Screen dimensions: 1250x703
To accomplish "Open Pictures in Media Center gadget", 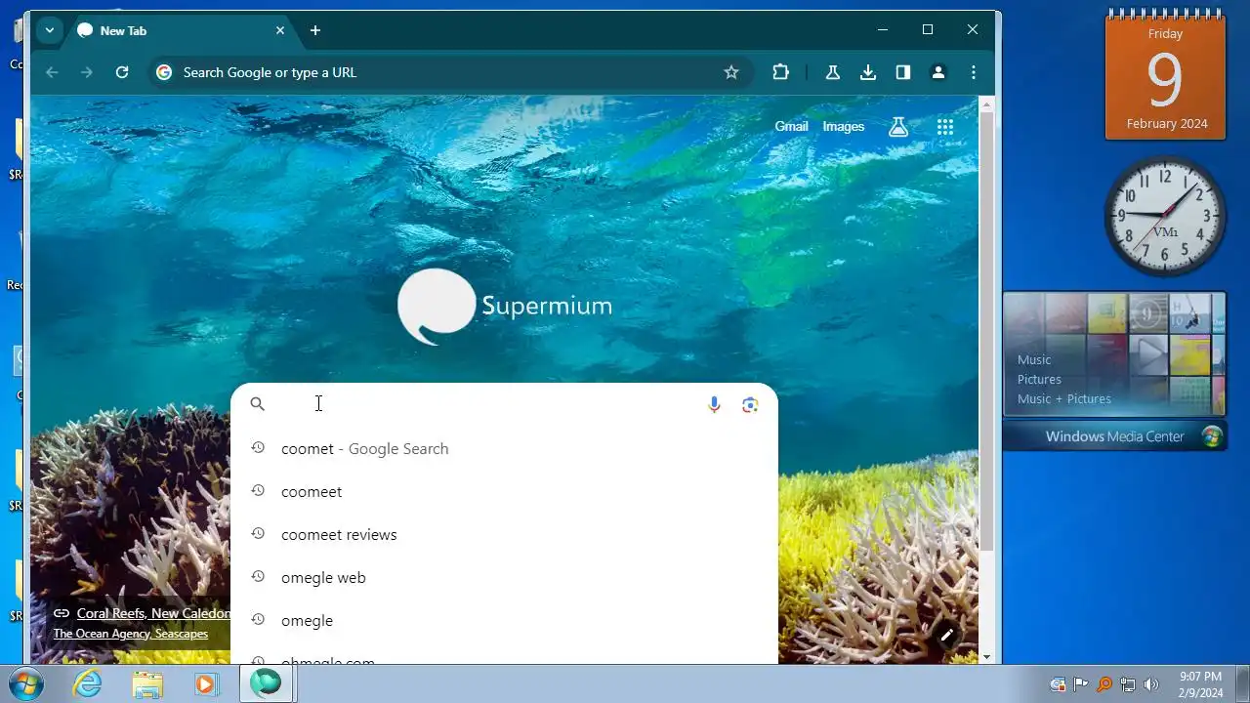I will 1039,379.
